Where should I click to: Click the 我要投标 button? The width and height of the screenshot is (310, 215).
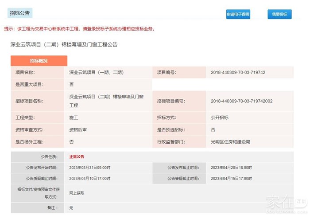[279, 14]
